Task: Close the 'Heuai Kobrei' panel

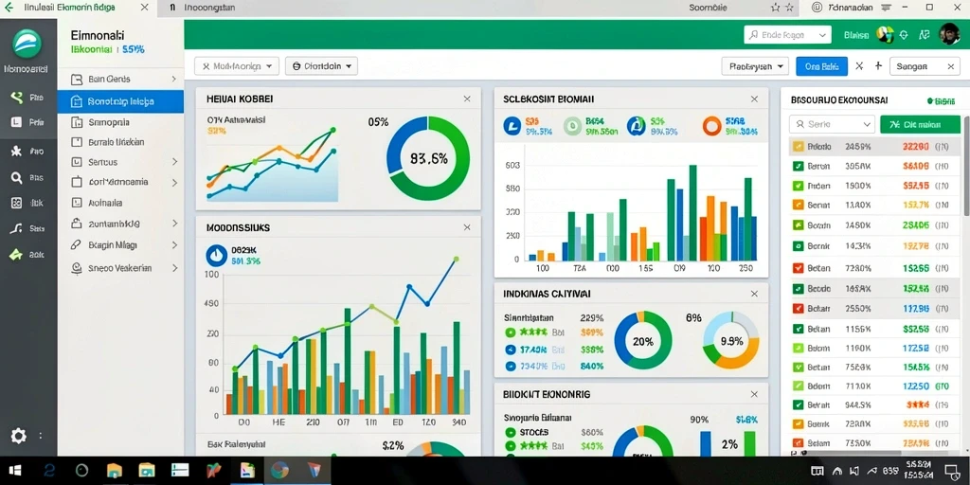Action: [x=467, y=99]
